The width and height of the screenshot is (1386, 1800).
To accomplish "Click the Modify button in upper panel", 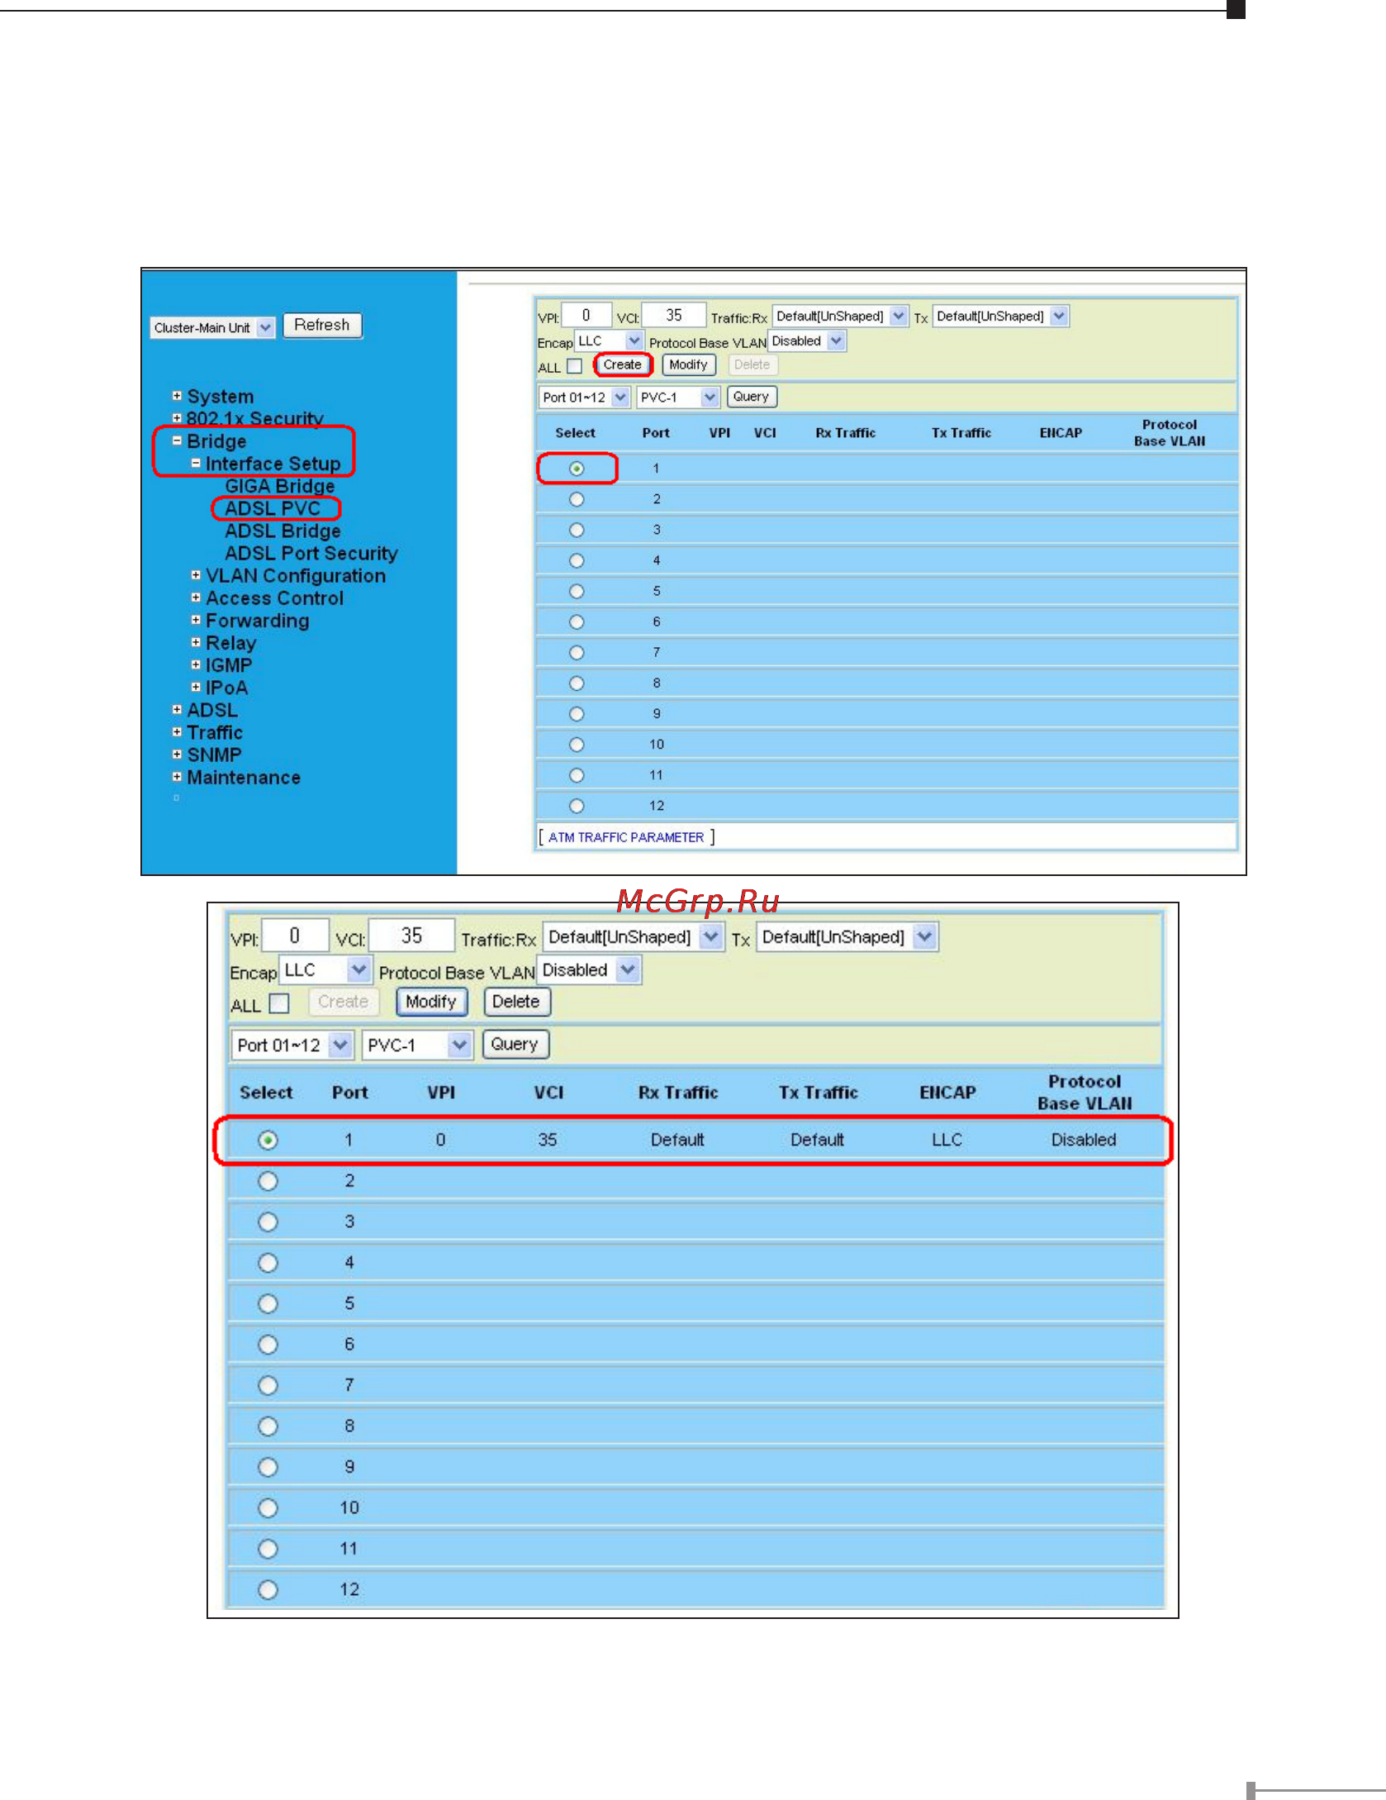I will [x=688, y=364].
